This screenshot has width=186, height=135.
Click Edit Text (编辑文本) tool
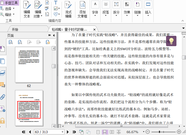pos(27,9)
